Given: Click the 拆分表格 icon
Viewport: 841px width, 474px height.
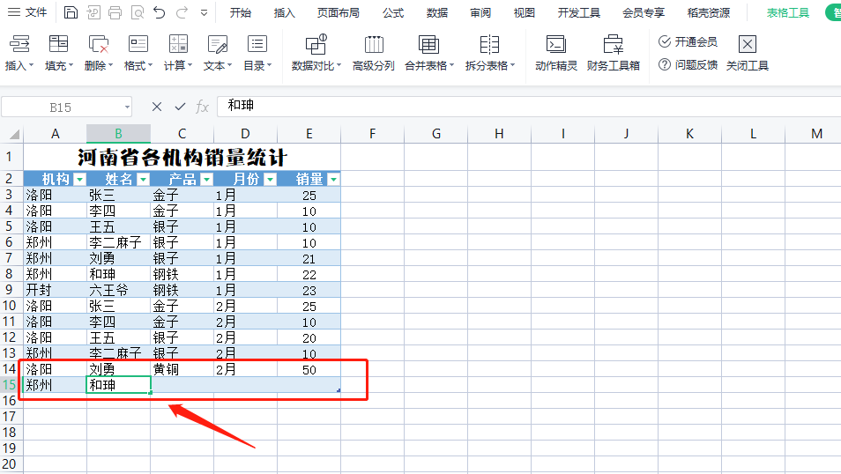Looking at the screenshot, I should tap(489, 44).
